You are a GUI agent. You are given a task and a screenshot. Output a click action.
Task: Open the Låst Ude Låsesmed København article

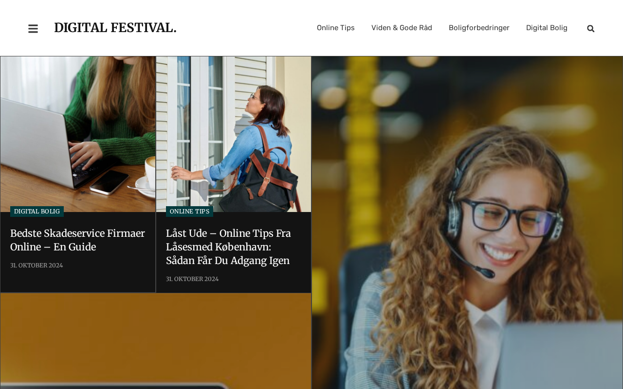tap(228, 247)
